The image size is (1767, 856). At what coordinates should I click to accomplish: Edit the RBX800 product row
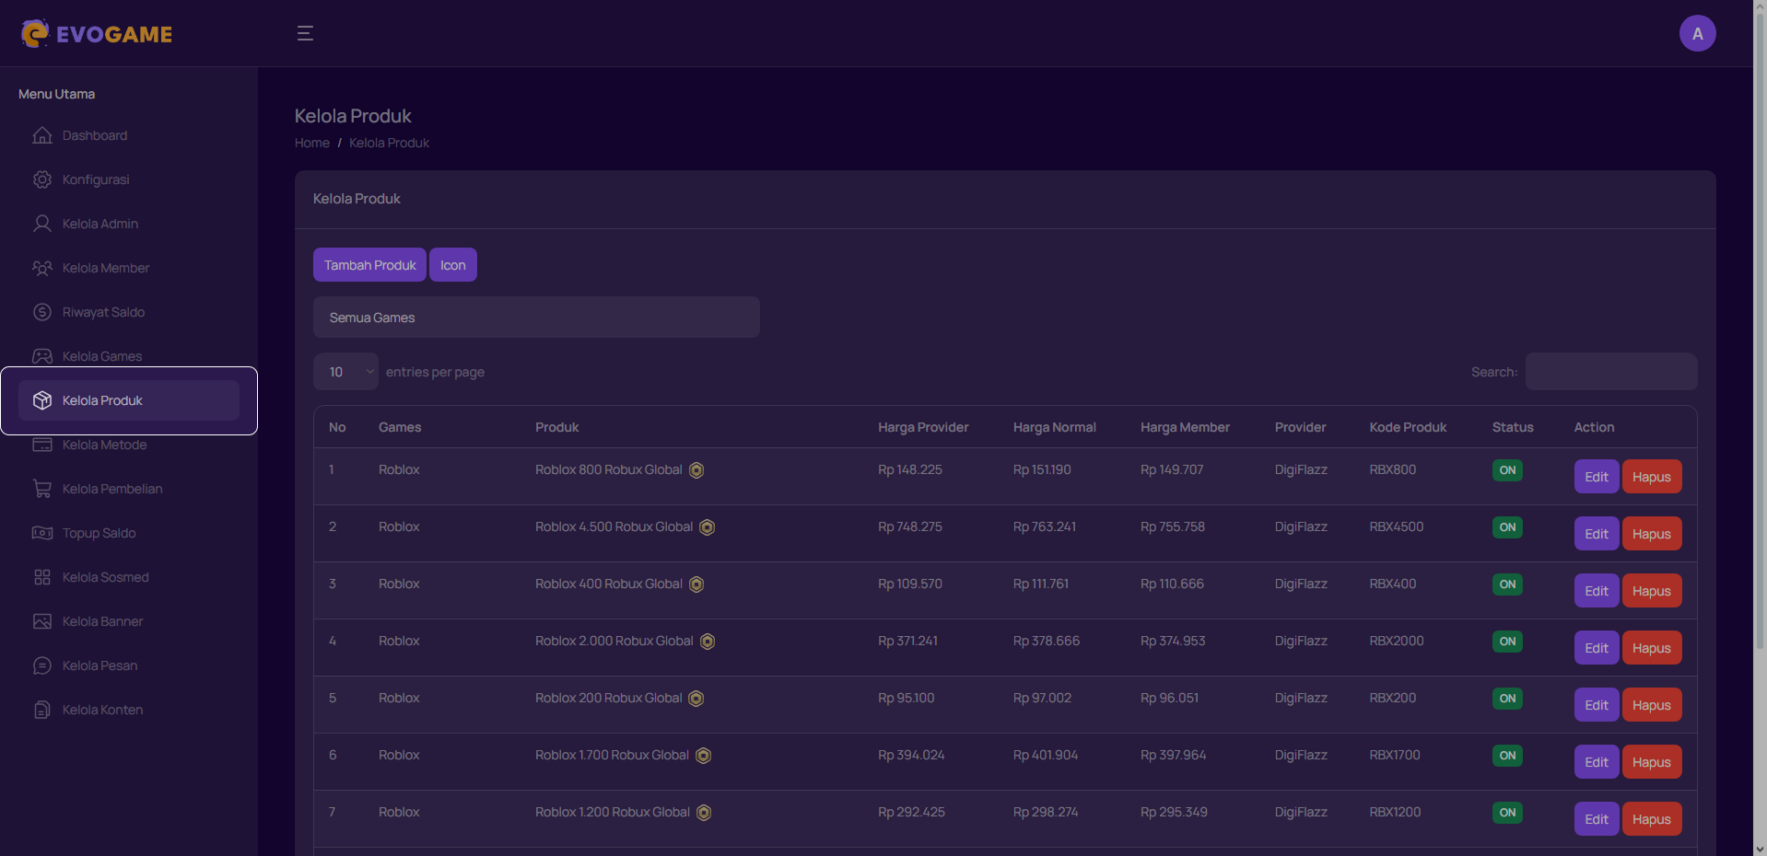[x=1597, y=477]
